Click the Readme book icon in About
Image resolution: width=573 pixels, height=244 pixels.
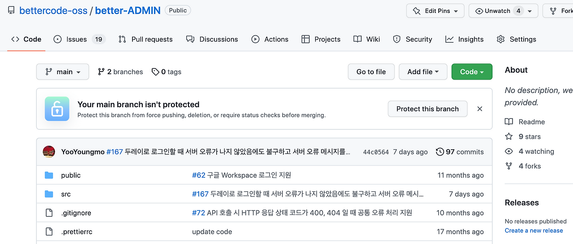tap(509, 122)
